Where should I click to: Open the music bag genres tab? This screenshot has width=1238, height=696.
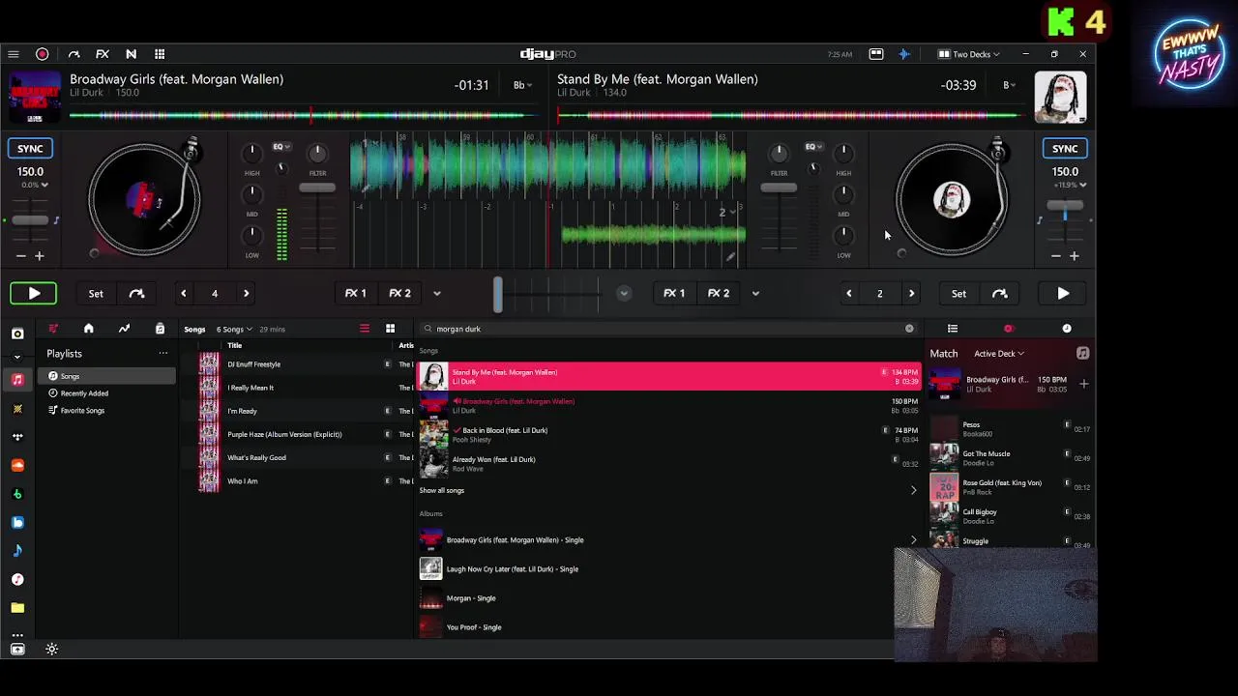click(160, 329)
